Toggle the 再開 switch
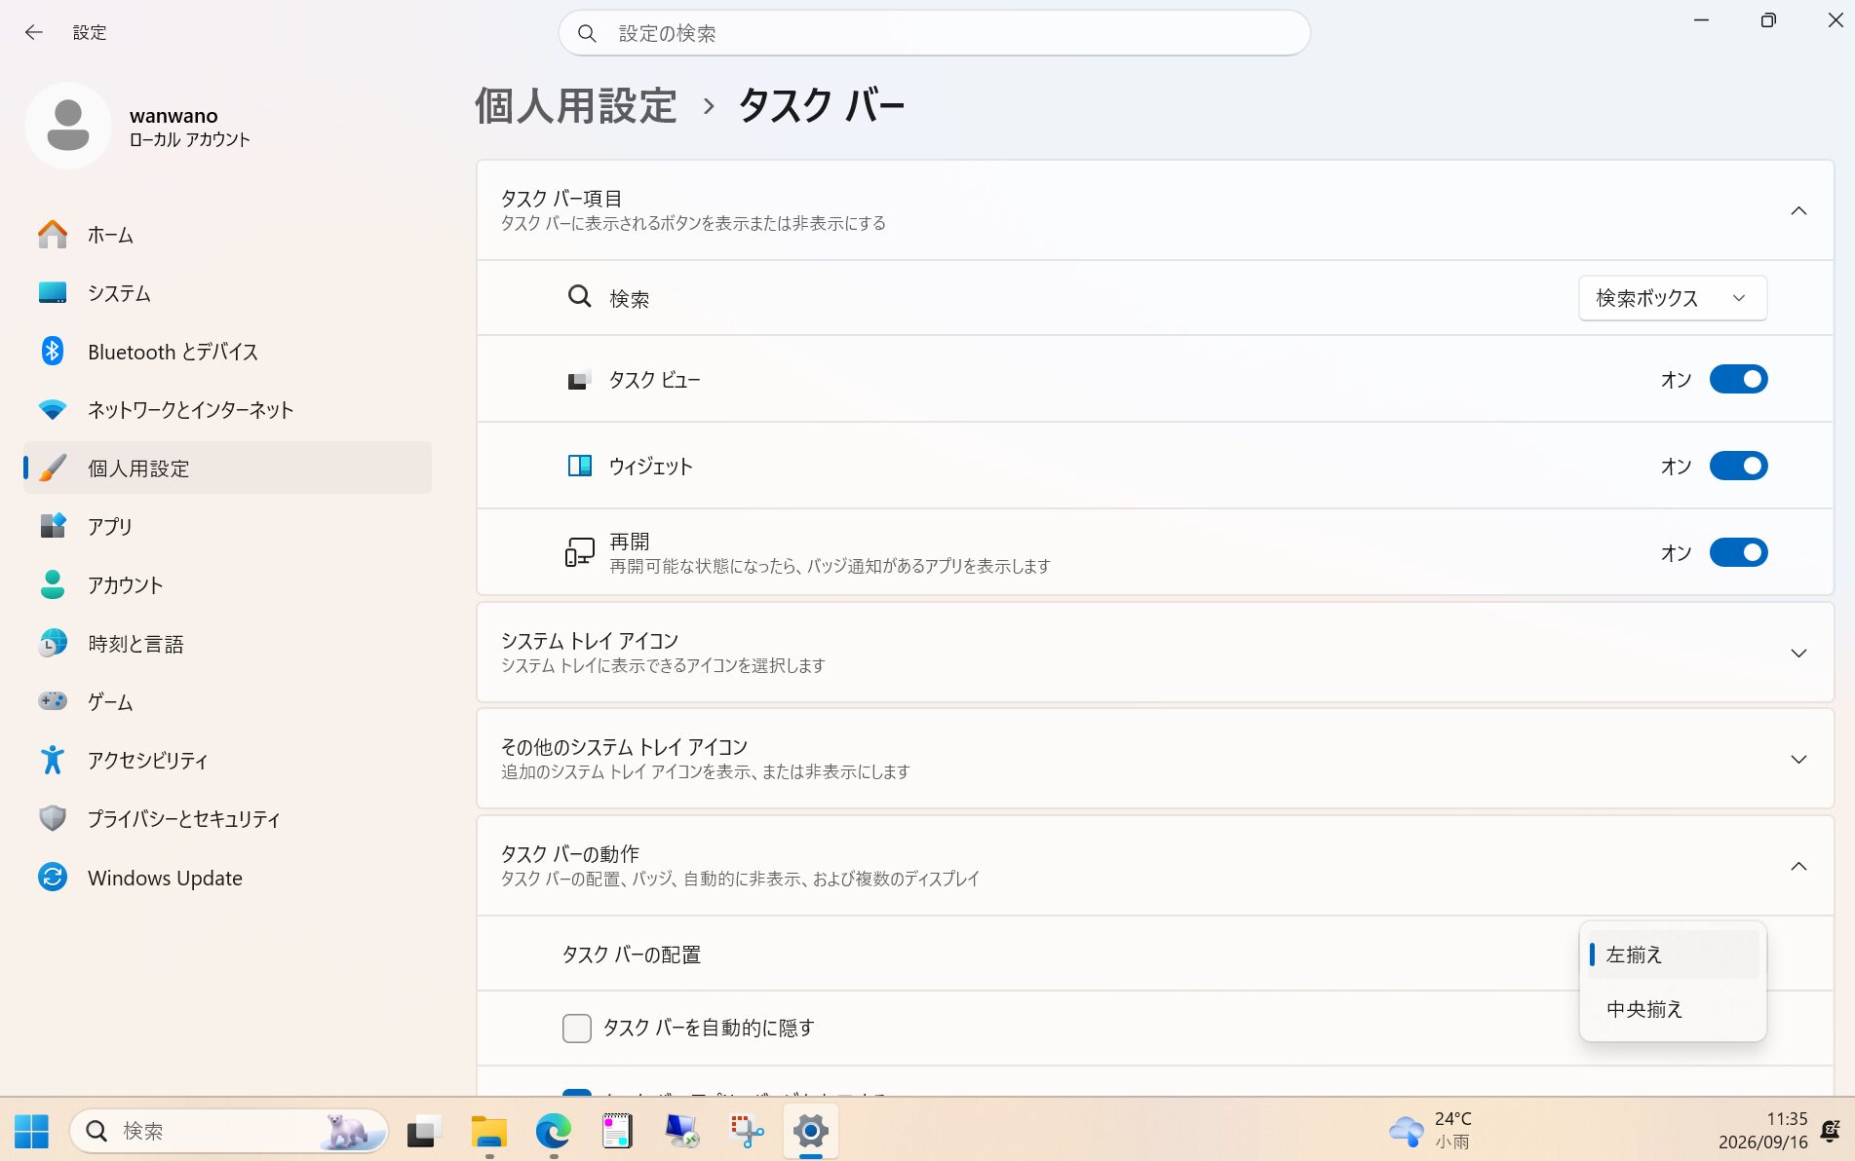 pyautogui.click(x=1738, y=552)
